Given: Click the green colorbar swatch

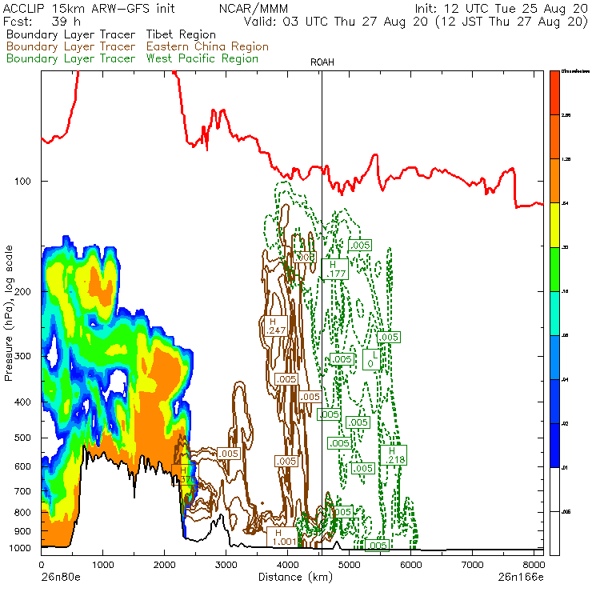Looking at the screenshot, I should pos(554,269).
